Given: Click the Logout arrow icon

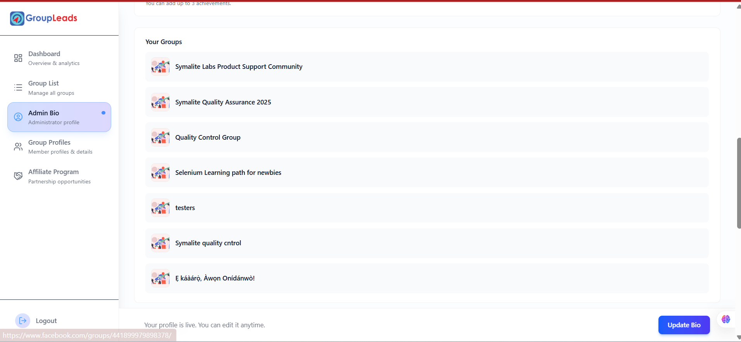Looking at the screenshot, I should coord(22,321).
